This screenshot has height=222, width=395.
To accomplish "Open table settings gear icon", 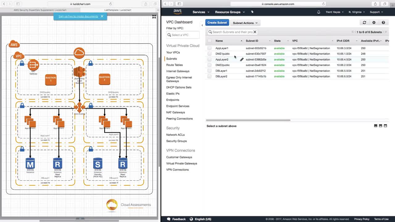I will (x=374, y=23).
